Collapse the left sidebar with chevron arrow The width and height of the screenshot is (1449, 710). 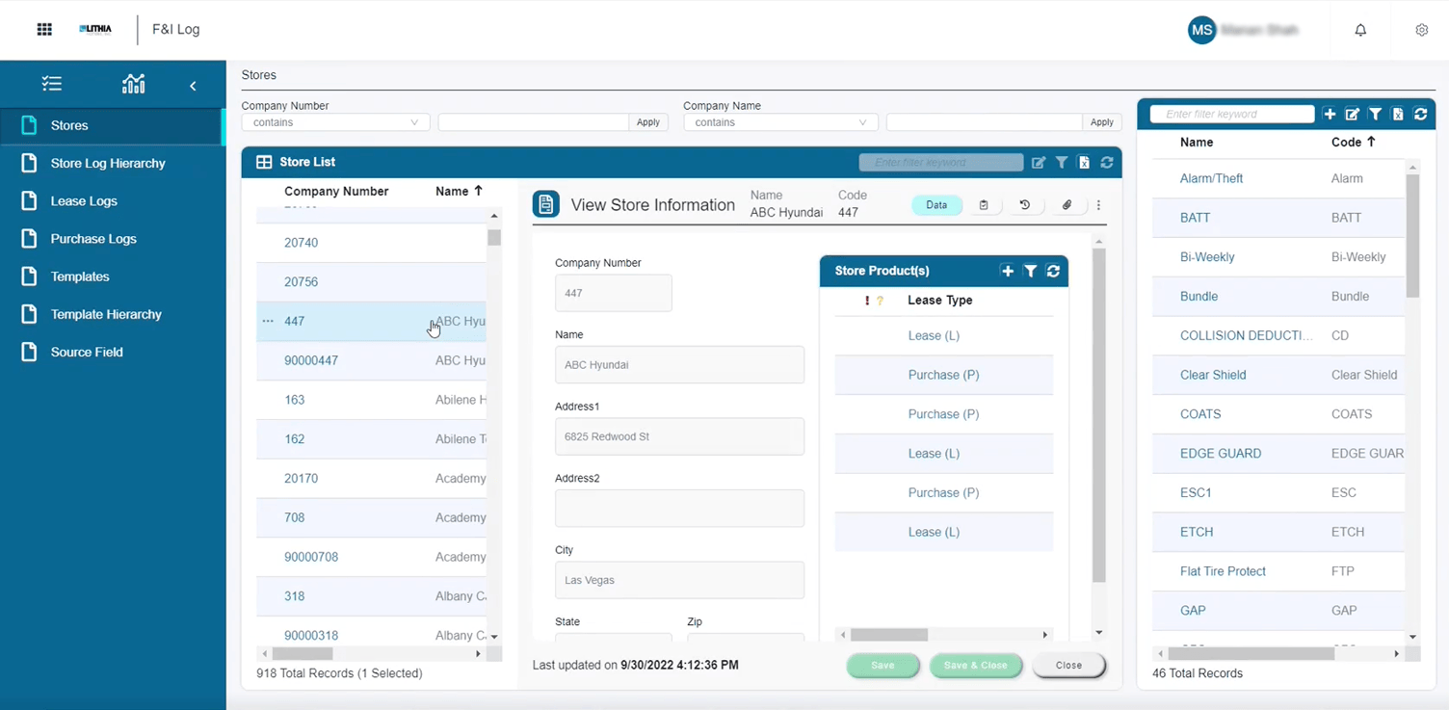[x=193, y=86]
